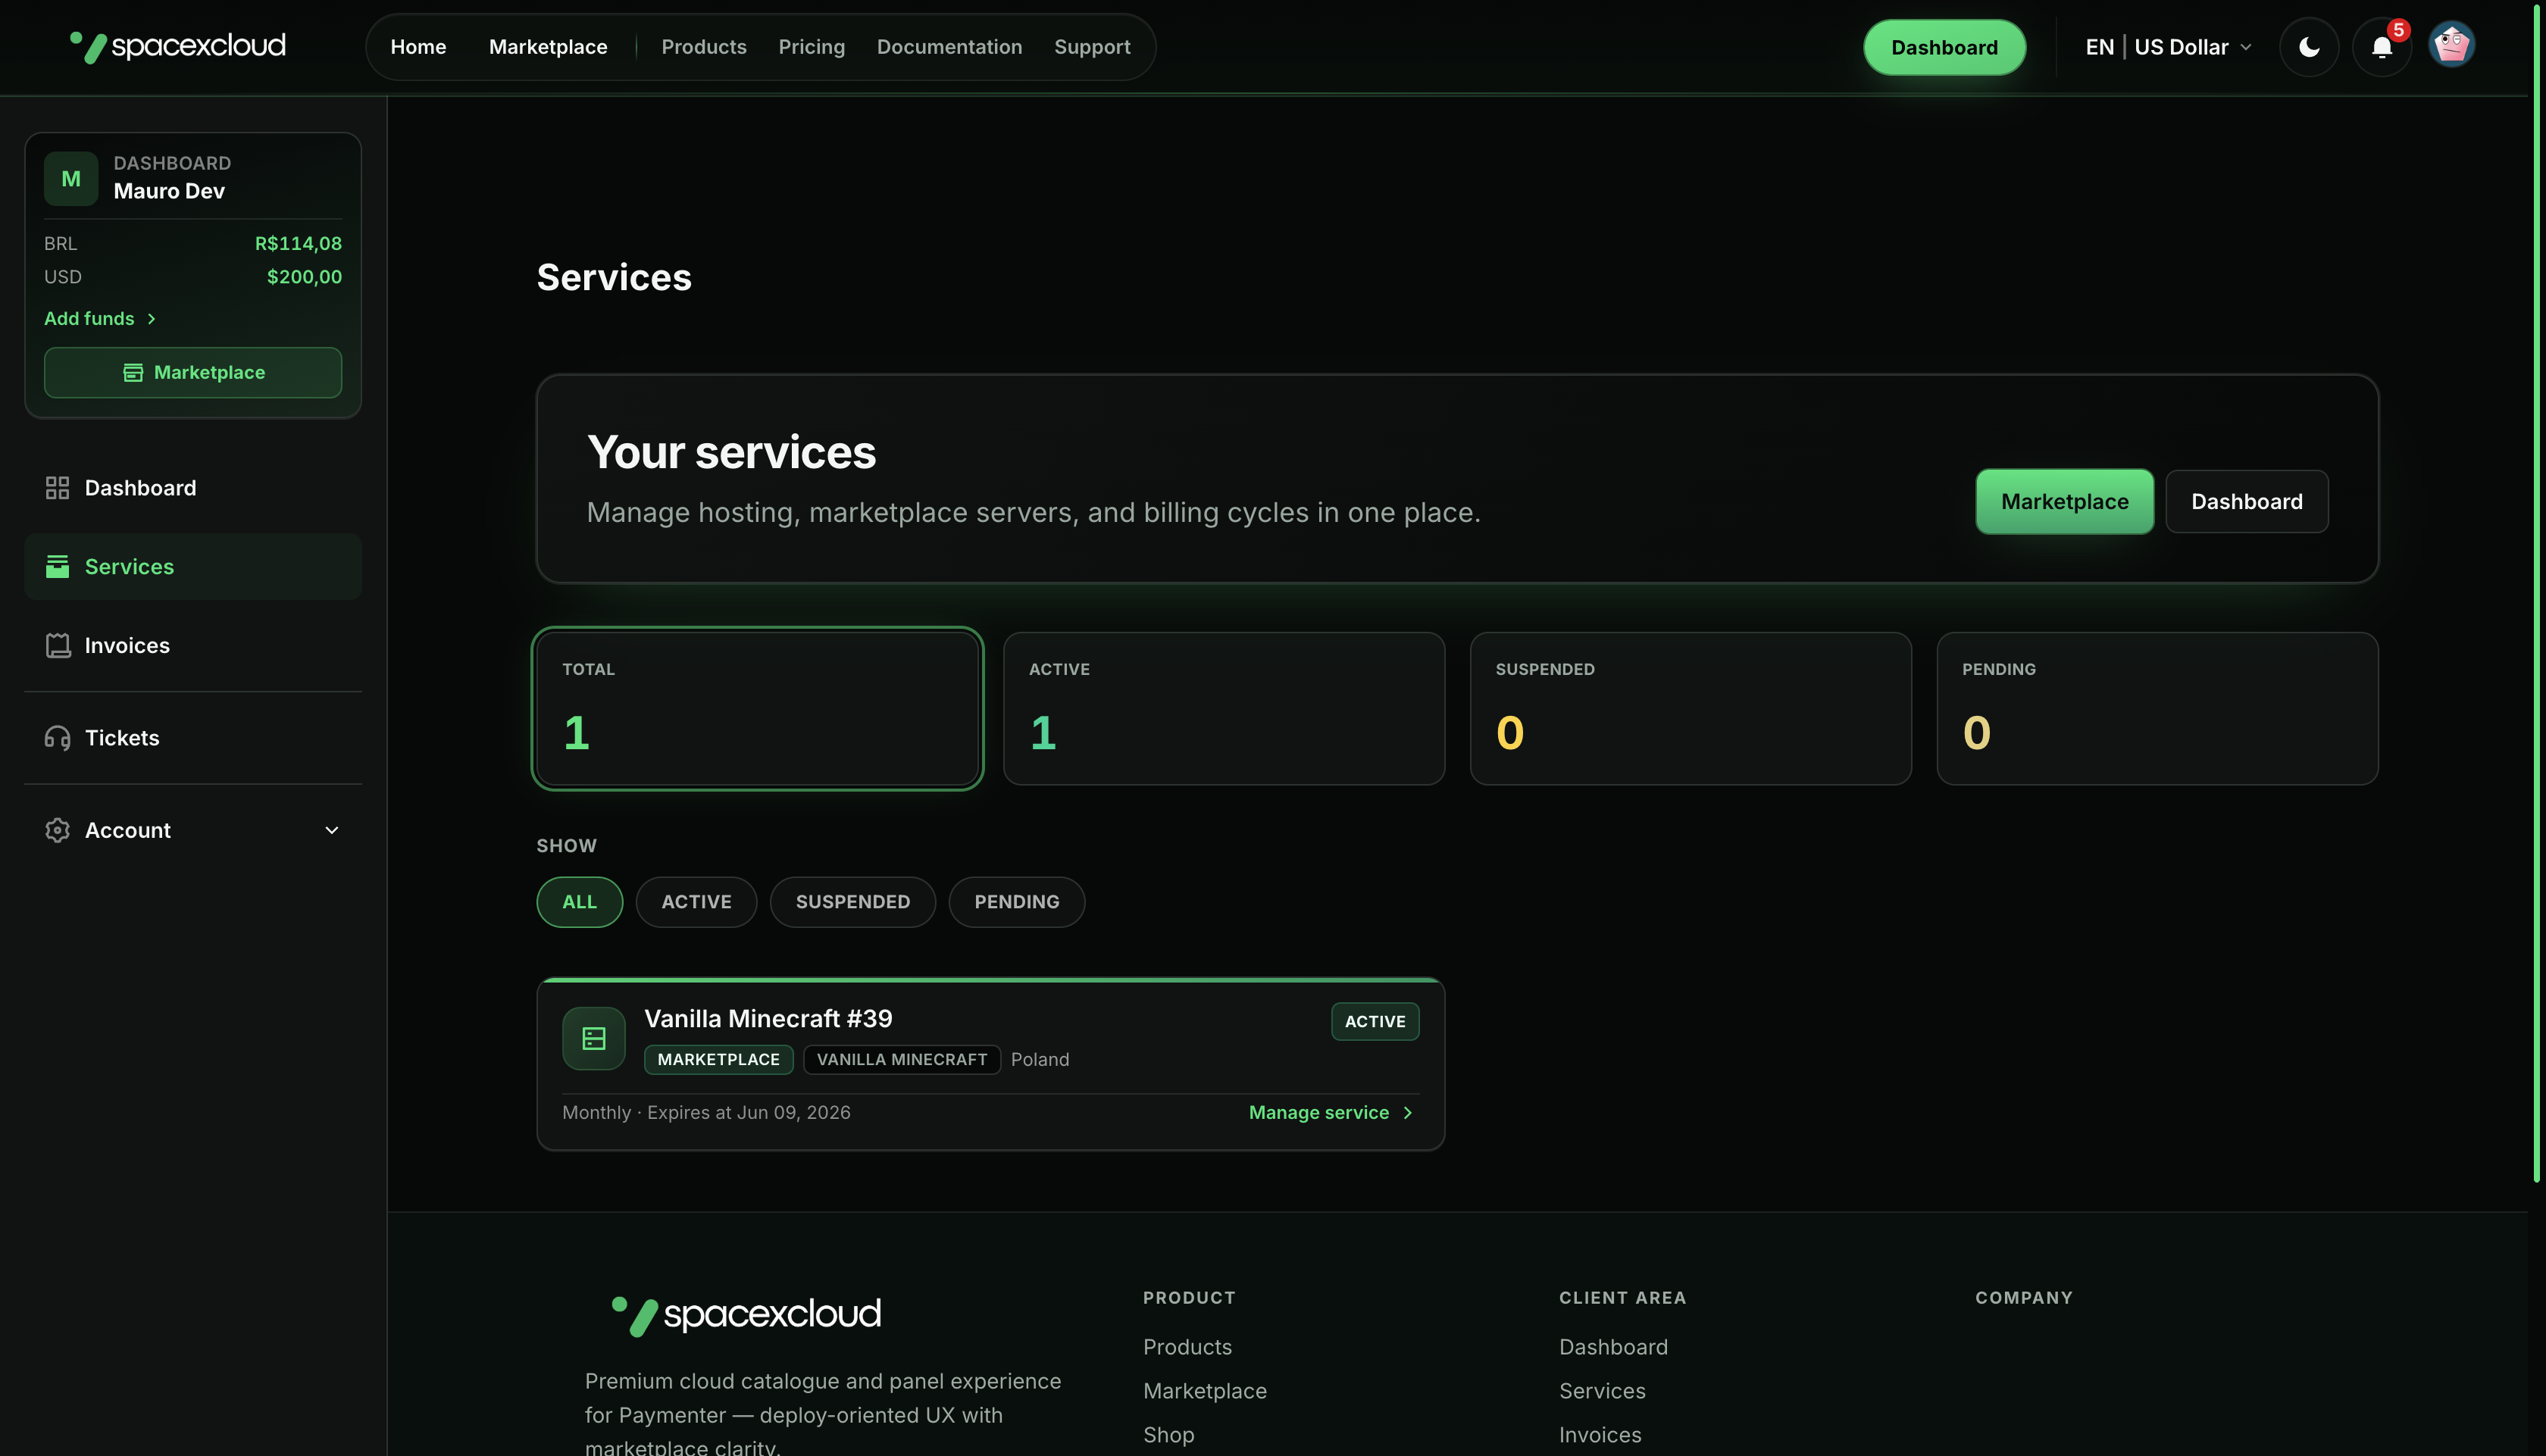Click Vanilla Minecraft #39 service title
Image resolution: width=2546 pixels, height=1456 pixels.
[x=768, y=1019]
